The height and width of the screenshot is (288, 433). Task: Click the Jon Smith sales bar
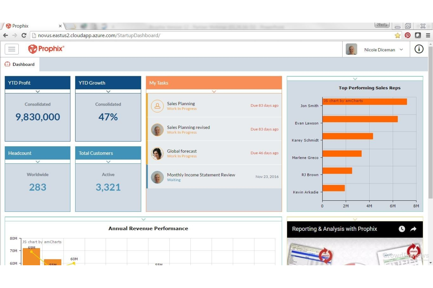365,102
